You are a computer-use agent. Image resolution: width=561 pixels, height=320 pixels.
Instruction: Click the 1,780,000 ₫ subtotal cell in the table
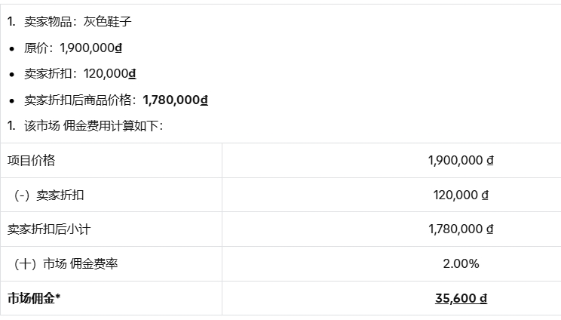(x=460, y=229)
